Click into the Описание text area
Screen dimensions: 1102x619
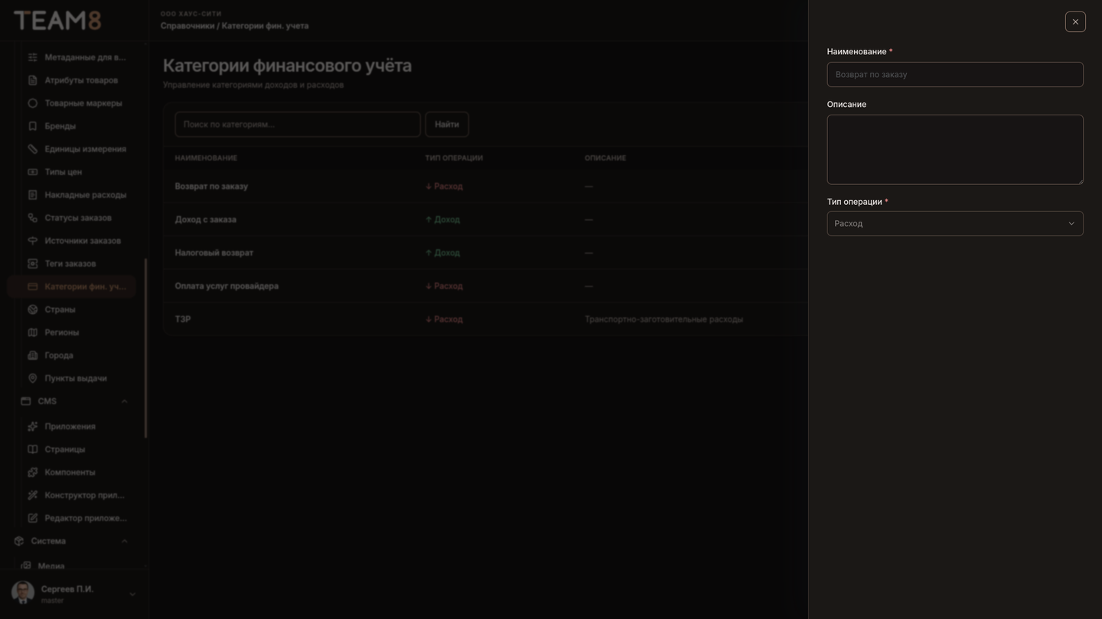[955, 149]
